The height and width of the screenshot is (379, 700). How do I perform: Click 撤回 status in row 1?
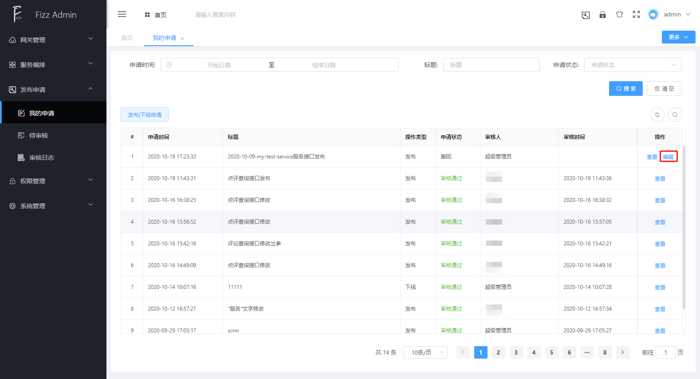click(x=446, y=157)
